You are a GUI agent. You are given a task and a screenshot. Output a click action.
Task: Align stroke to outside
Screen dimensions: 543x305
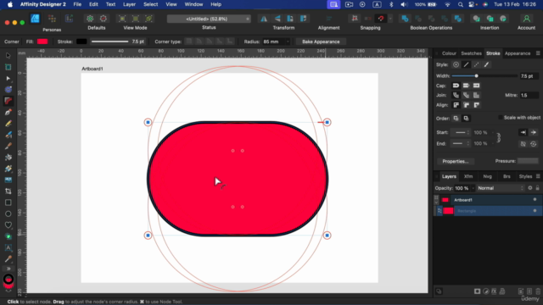(477, 105)
